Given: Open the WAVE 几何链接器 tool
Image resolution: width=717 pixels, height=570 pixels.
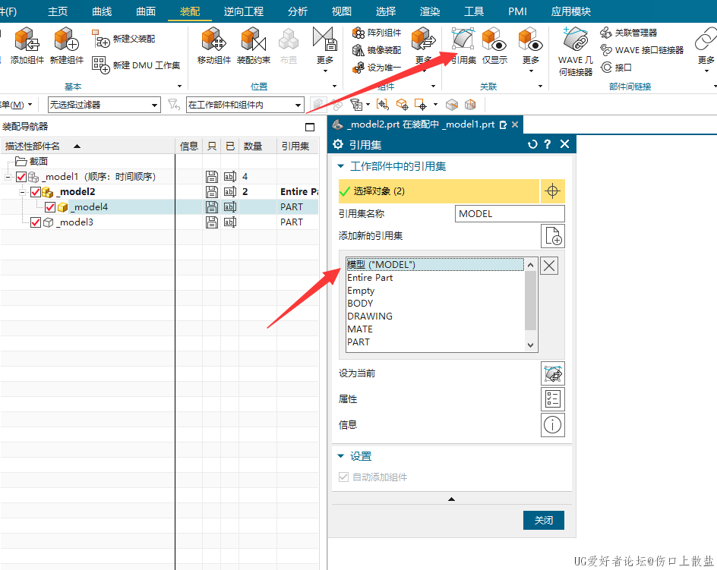Looking at the screenshot, I should (x=575, y=39).
